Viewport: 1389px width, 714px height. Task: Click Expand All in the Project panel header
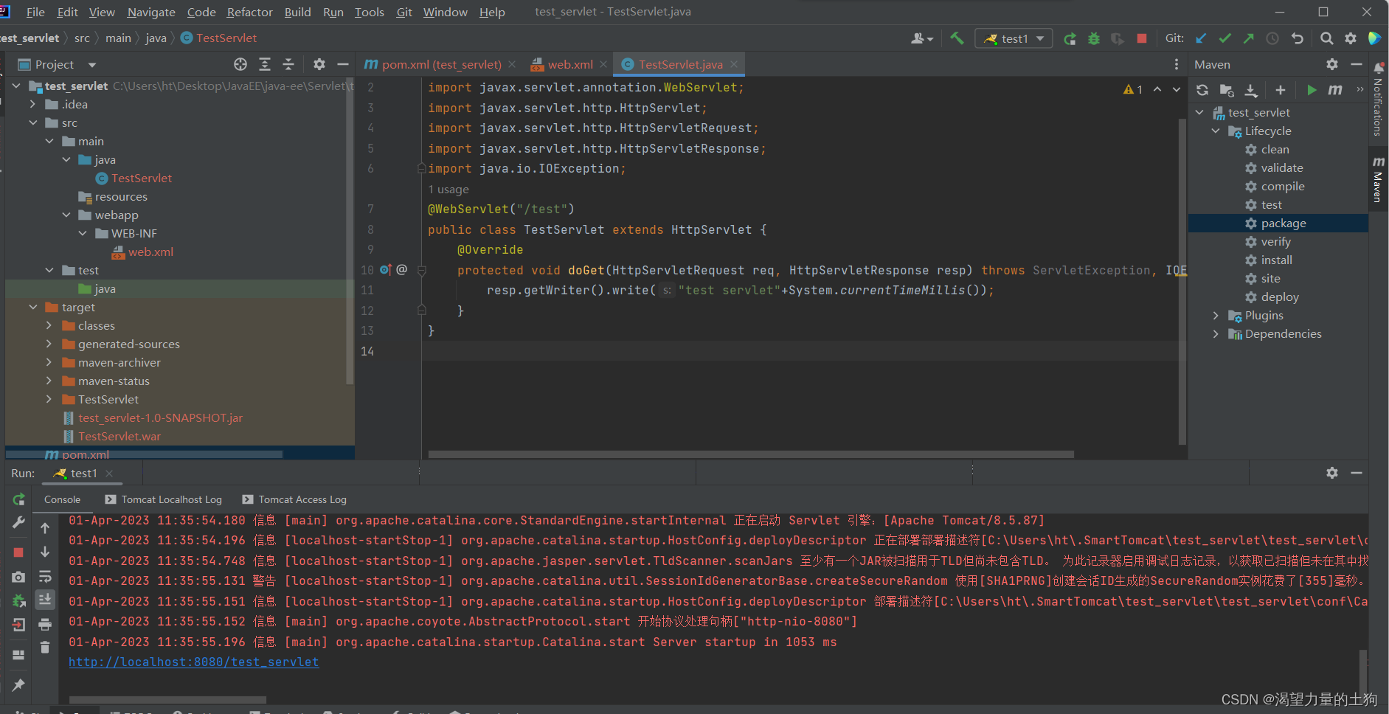point(265,64)
